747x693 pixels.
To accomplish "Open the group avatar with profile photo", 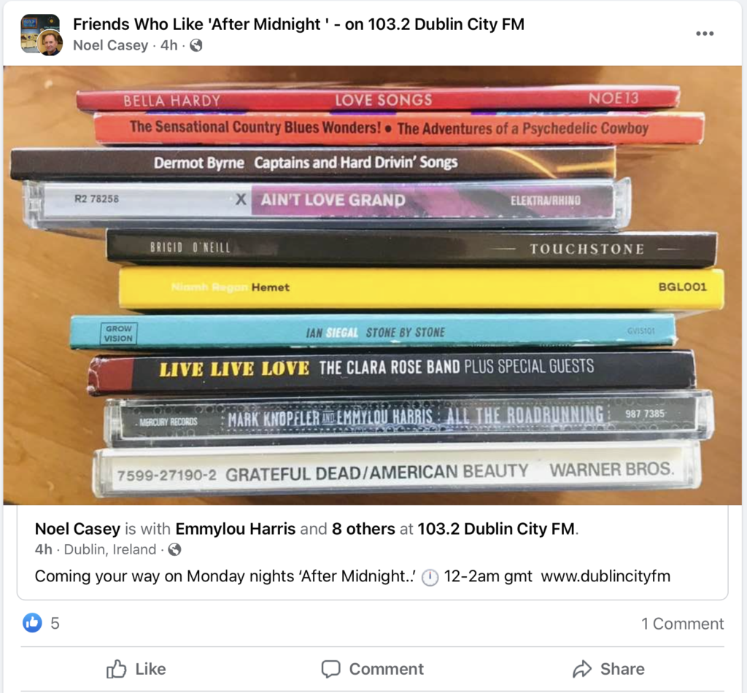I will 42,35.
